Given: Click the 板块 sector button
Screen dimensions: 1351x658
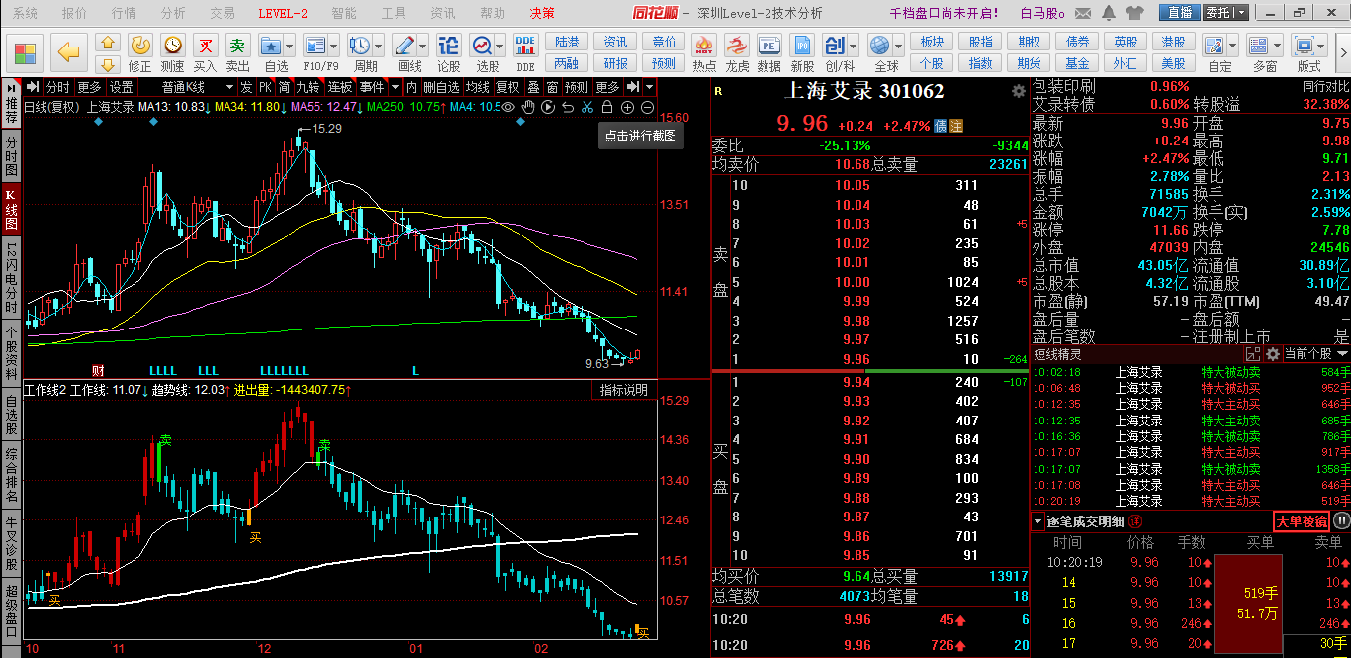Looking at the screenshot, I should [931, 42].
